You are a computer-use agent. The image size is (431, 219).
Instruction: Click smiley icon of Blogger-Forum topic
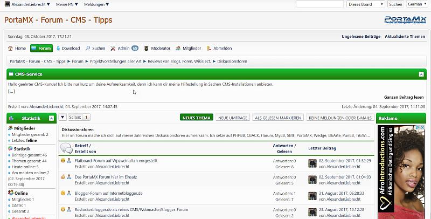pyautogui.click(x=63, y=193)
